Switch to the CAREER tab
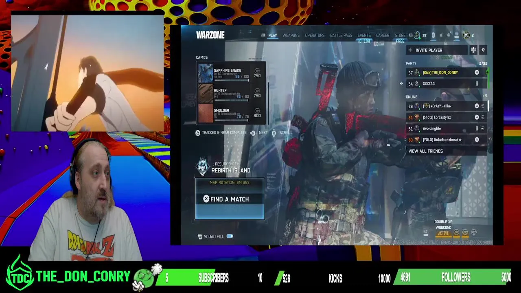The height and width of the screenshot is (293, 521). click(383, 35)
